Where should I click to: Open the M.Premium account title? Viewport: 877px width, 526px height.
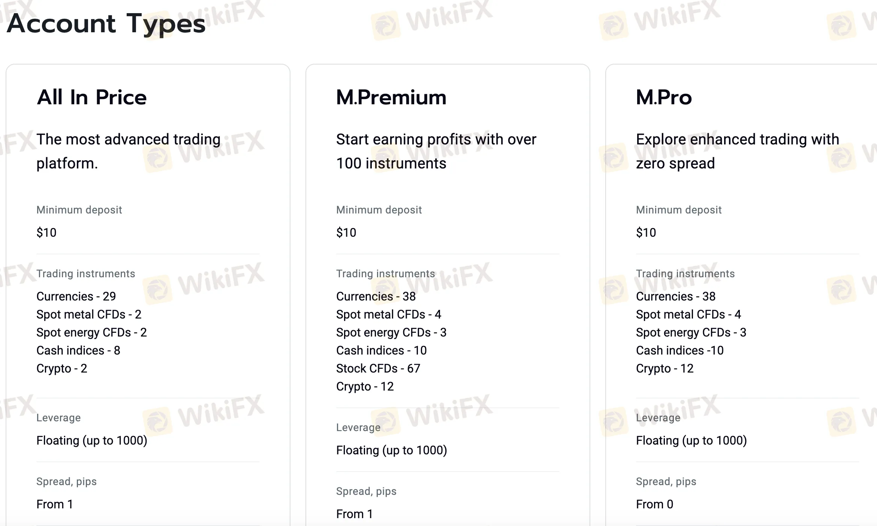coord(391,98)
